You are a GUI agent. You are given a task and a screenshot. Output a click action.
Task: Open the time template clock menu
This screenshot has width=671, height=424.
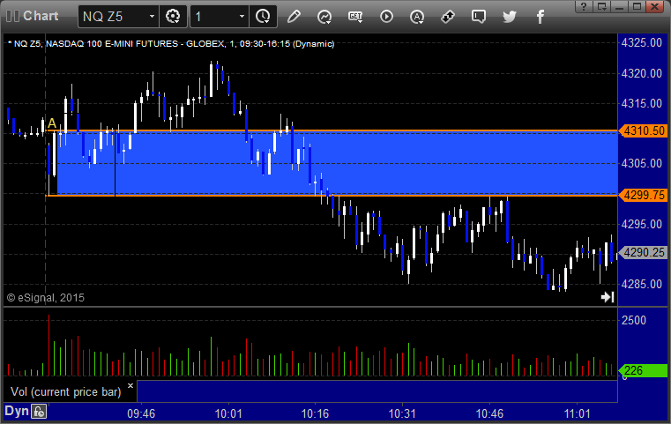coord(263,17)
